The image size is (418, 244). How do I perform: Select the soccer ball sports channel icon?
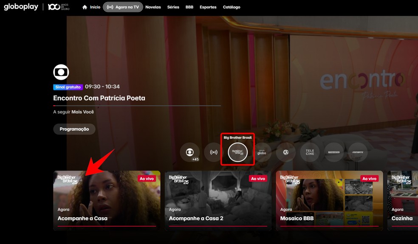click(286, 152)
